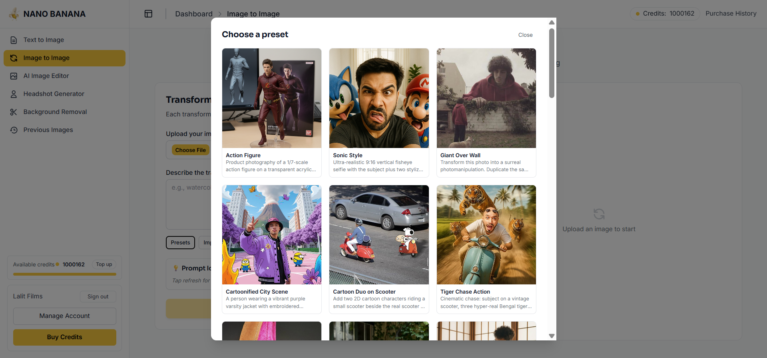This screenshot has height=358, width=767.
Task: Click the Image to Image refresh icon
Action: (14, 58)
